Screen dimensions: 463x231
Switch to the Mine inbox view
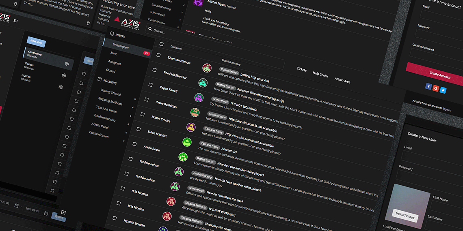tap(114, 53)
